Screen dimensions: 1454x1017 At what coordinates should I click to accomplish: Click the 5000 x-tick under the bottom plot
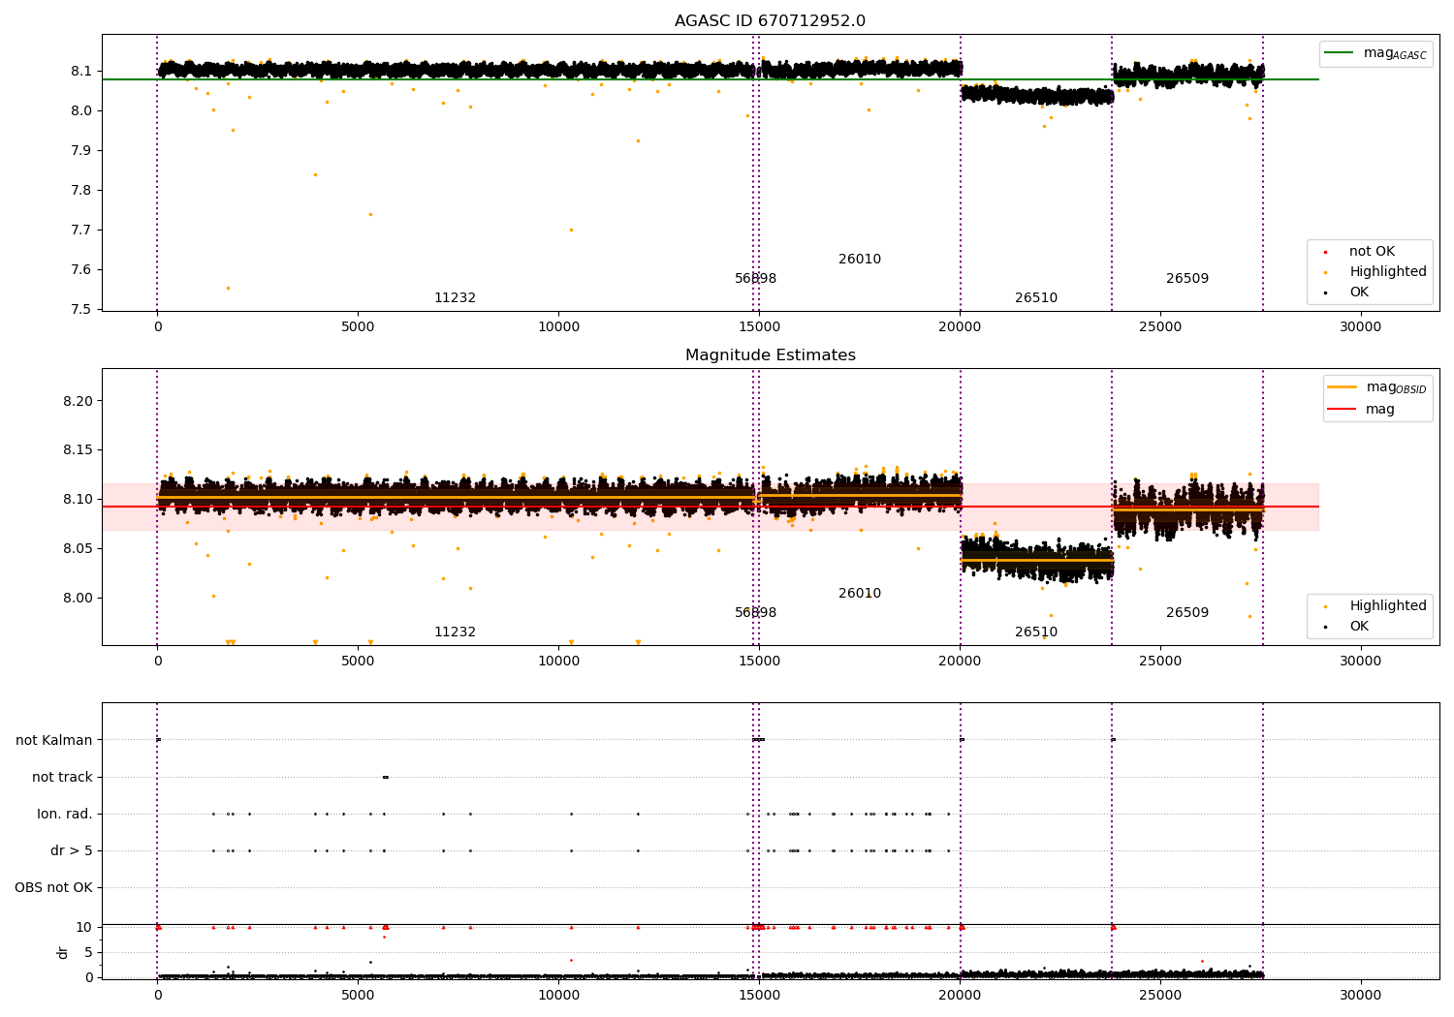point(358,996)
